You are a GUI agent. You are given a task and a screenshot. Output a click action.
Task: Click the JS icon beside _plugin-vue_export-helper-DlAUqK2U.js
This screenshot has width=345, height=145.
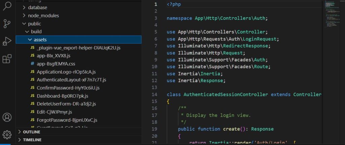(33, 48)
